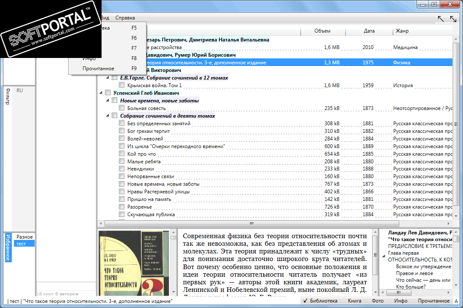The image size is (463, 308).
Task: Open contents entry Всякое ли утверждение
Action: tap(424, 267)
